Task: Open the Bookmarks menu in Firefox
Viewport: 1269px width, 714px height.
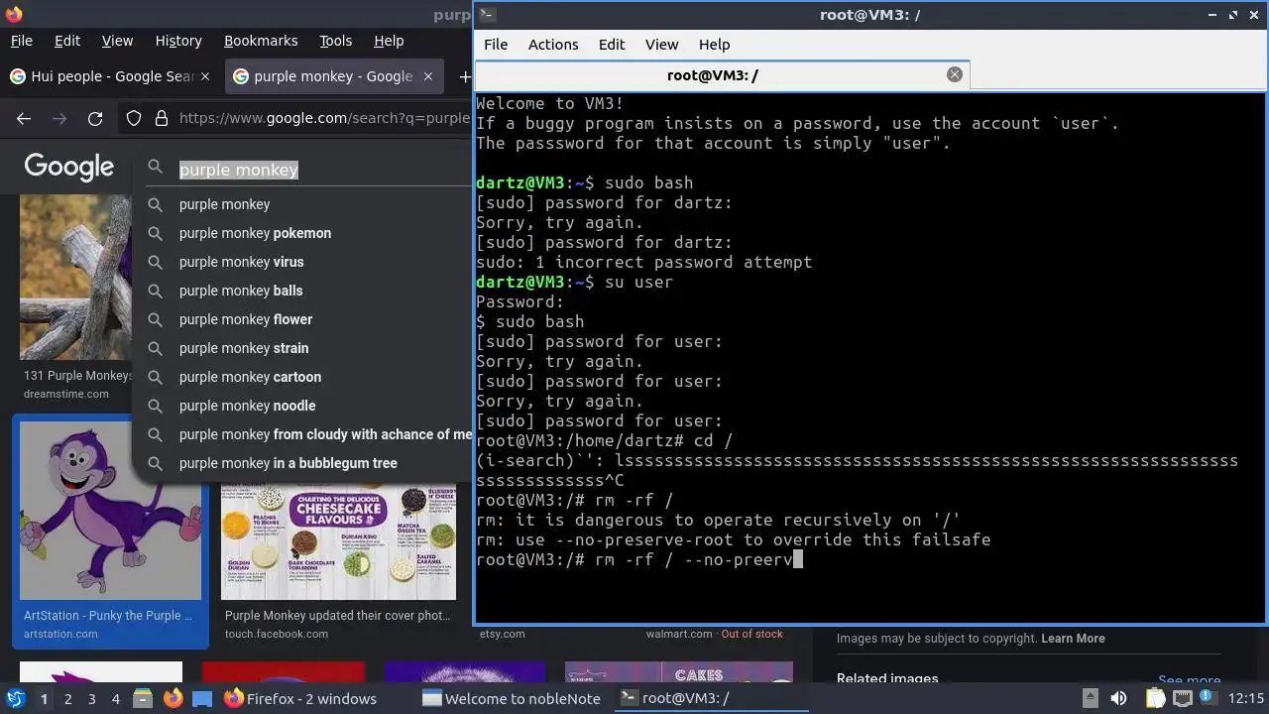Action: coord(261,41)
